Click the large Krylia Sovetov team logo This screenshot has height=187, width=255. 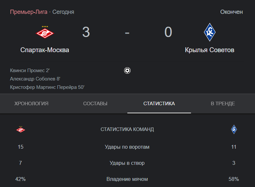pos(209,32)
